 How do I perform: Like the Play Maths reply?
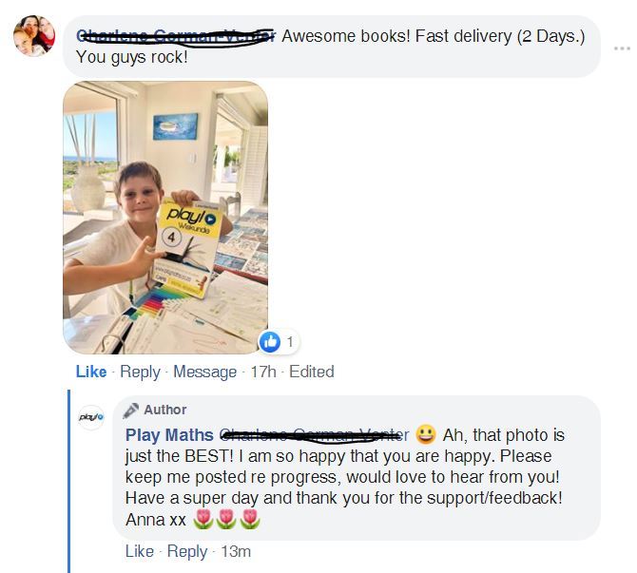140,551
